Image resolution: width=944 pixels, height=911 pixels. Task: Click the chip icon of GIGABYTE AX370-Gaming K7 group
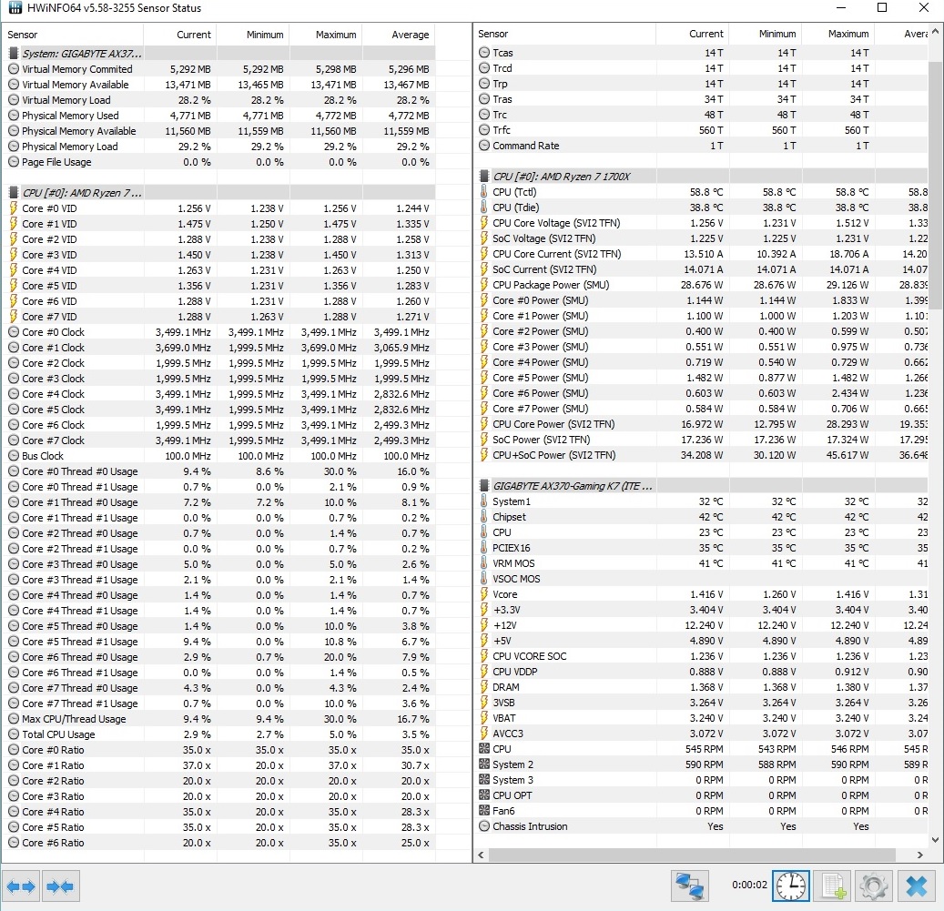click(x=484, y=486)
